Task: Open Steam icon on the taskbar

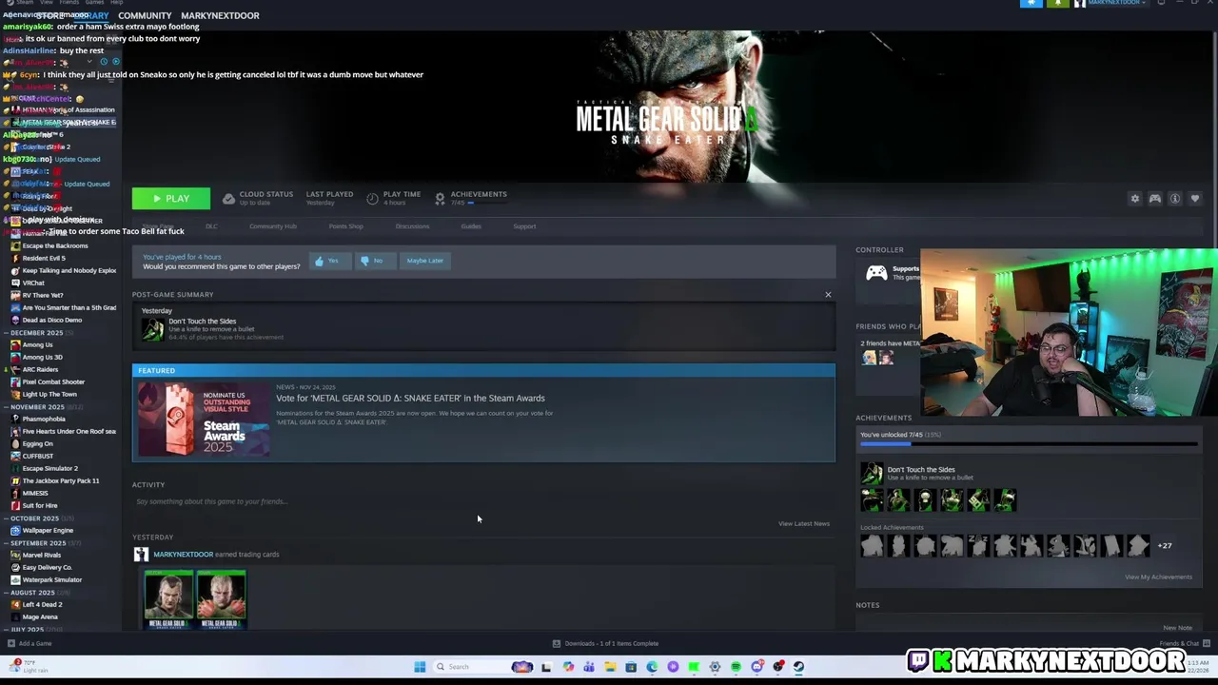Action: 798,667
